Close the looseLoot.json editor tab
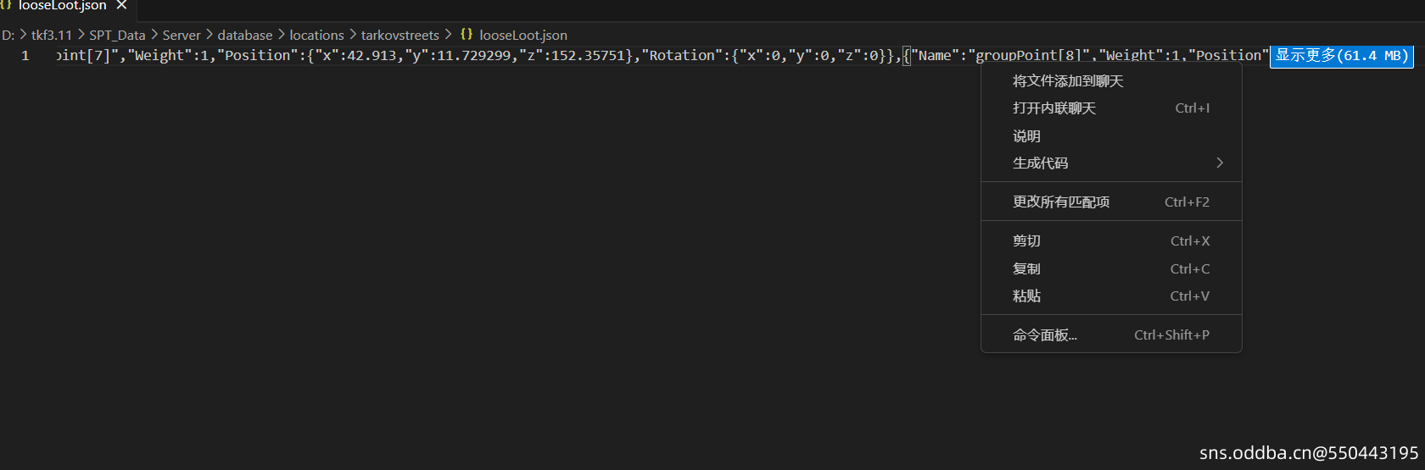 pyautogui.click(x=121, y=5)
